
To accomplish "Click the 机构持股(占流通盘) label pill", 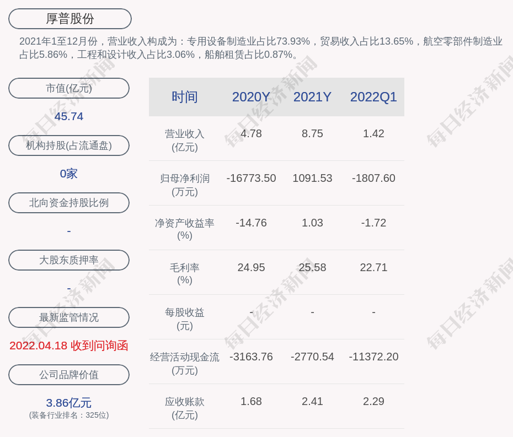I will pos(69,145).
